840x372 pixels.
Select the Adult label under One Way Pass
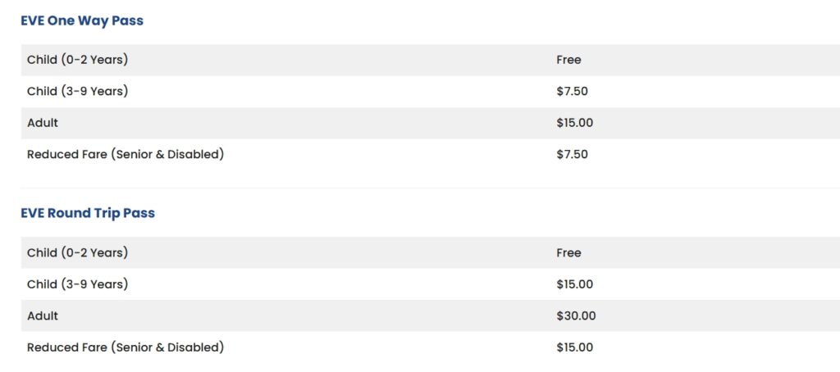43,123
